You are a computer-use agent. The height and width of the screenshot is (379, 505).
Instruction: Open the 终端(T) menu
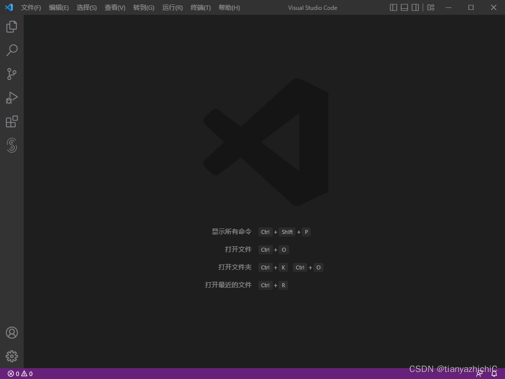click(x=201, y=7)
